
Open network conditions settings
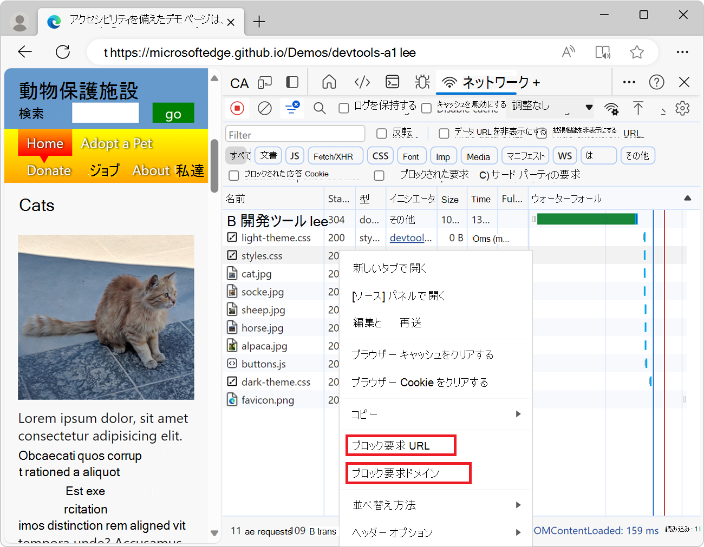(612, 108)
